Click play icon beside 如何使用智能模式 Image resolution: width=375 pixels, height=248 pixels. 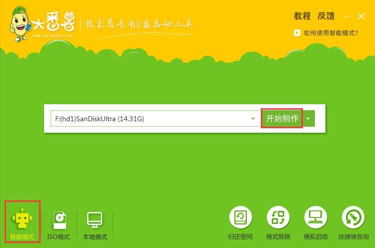tap(296, 33)
